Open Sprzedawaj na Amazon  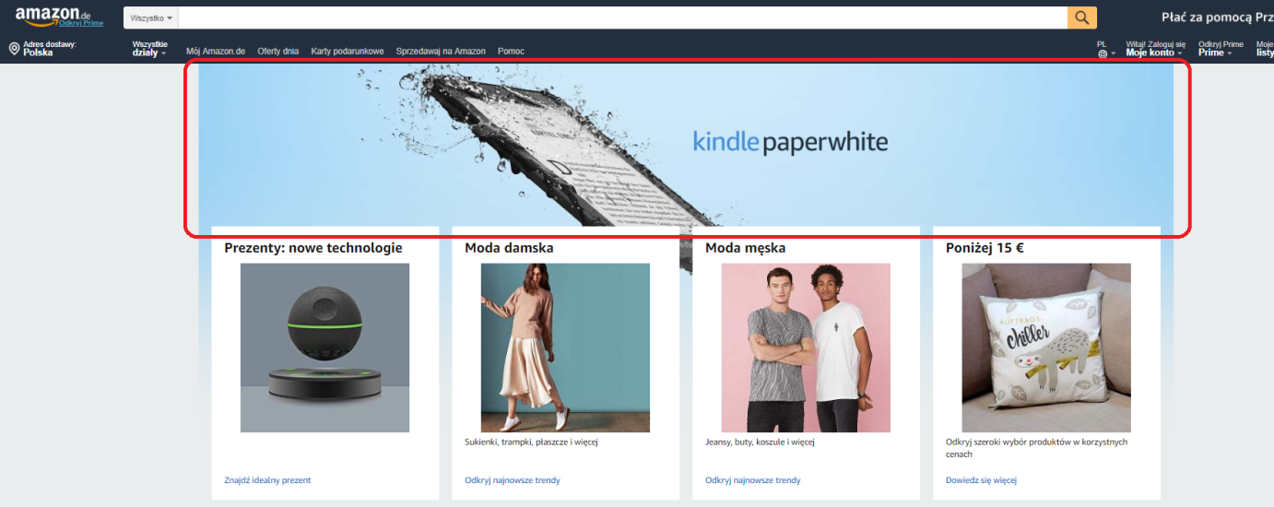pos(441,52)
